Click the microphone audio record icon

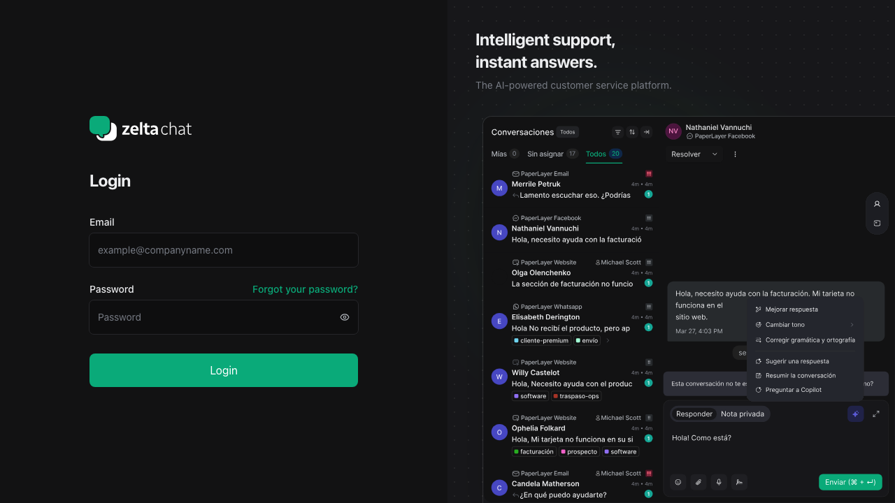[x=718, y=482]
